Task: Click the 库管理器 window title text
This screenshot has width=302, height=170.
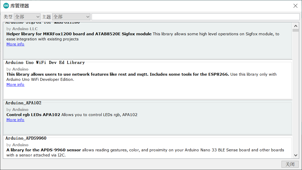Action: coord(20,6)
